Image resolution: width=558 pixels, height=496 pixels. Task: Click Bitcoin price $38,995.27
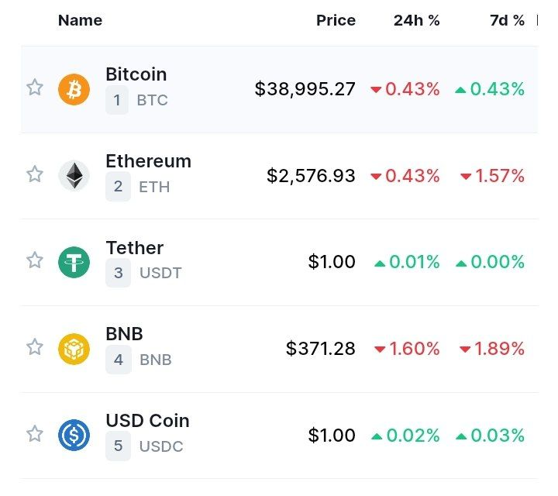[x=305, y=89]
